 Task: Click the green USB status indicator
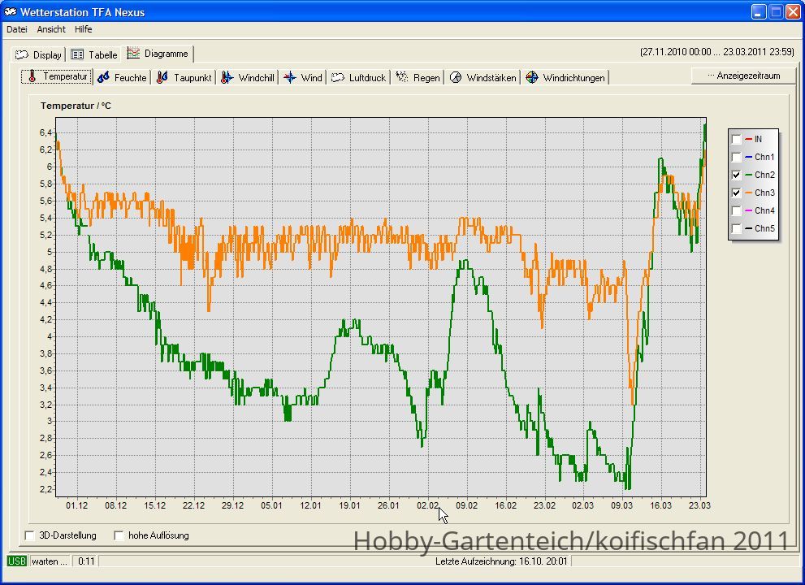[x=17, y=561]
